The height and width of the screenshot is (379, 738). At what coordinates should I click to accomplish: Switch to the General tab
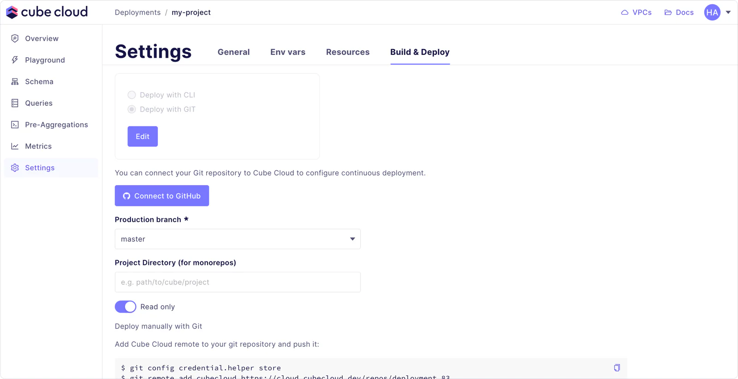234,52
